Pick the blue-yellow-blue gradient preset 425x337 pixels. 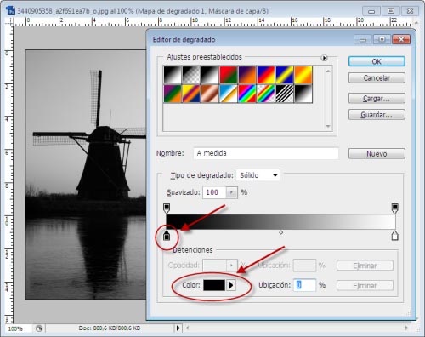tap(285, 75)
